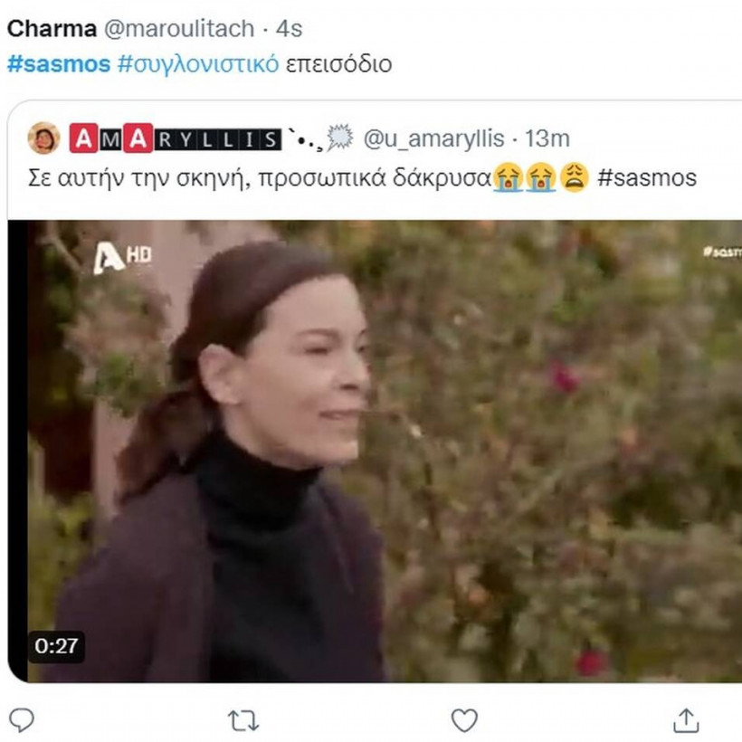Open the Amaryllis profile avatar
This screenshot has width=742, height=742.
[x=43, y=138]
